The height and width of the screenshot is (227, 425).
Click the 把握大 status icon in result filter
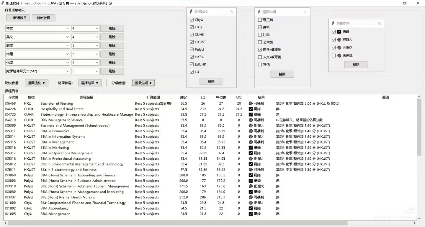[x=339, y=40]
